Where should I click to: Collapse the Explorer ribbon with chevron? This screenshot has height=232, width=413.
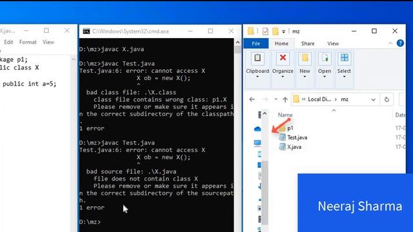coord(390,43)
